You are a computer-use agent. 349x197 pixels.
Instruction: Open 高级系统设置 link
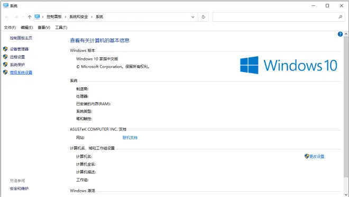(x=21, y=73)
